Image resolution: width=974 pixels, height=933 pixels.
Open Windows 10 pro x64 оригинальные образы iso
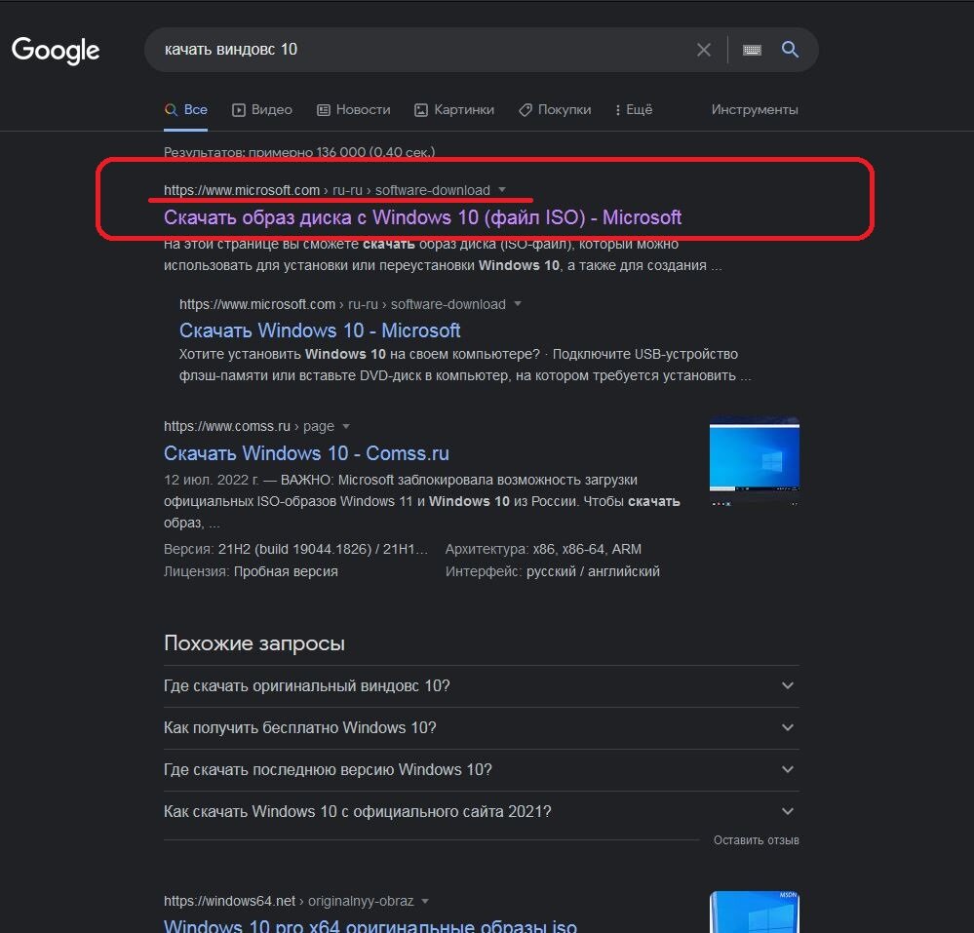point(370,925)
